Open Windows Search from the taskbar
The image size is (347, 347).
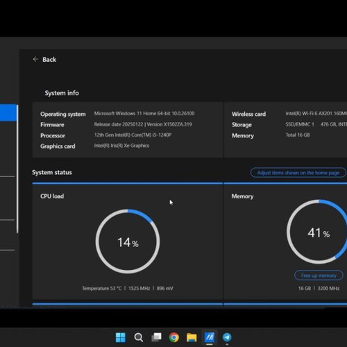pos(139,337)
